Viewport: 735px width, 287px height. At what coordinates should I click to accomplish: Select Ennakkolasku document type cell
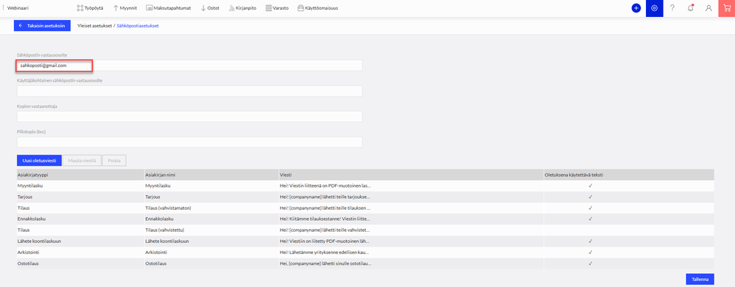pos(80,219)
